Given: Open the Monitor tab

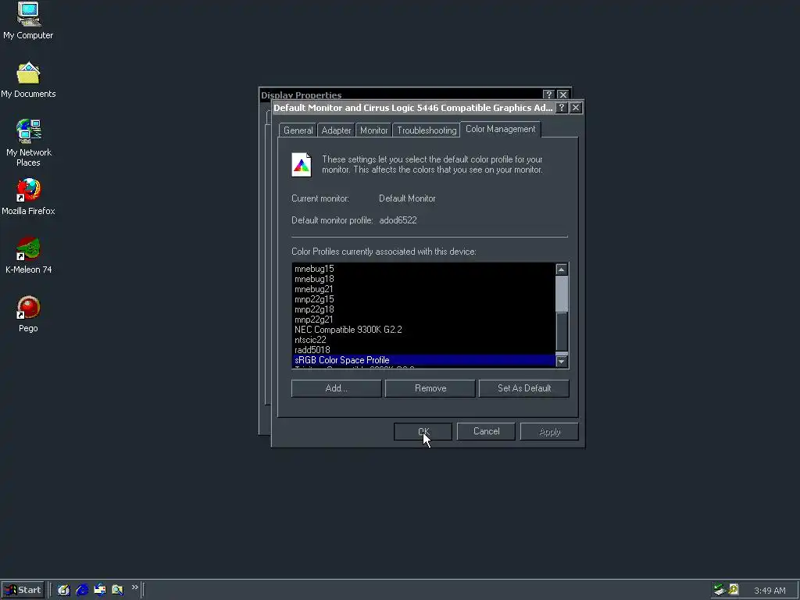Looking at the screenshot, I should click(x=374, y=130).
